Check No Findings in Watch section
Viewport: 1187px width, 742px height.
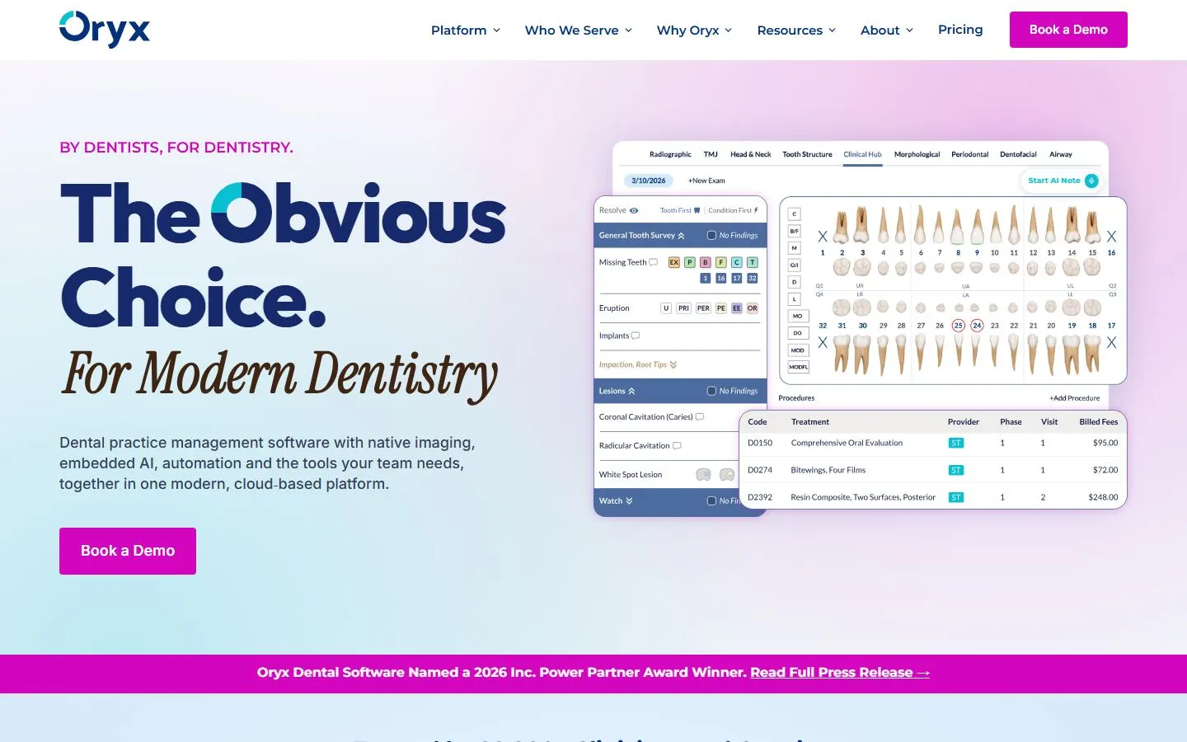(711, 500)
